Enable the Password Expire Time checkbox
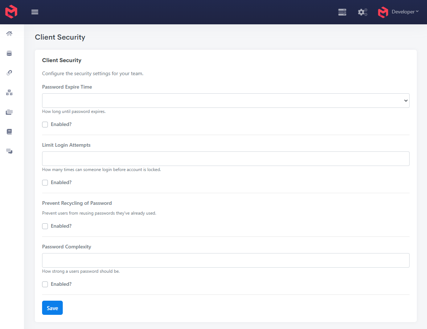The height and width of the screenshot is (329, 427). click(45, 124)
